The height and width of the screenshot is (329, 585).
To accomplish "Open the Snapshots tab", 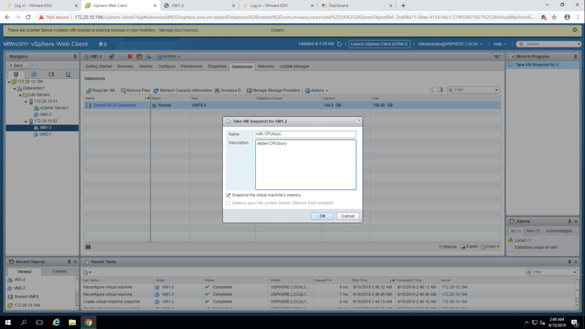I will pos(217,66).
